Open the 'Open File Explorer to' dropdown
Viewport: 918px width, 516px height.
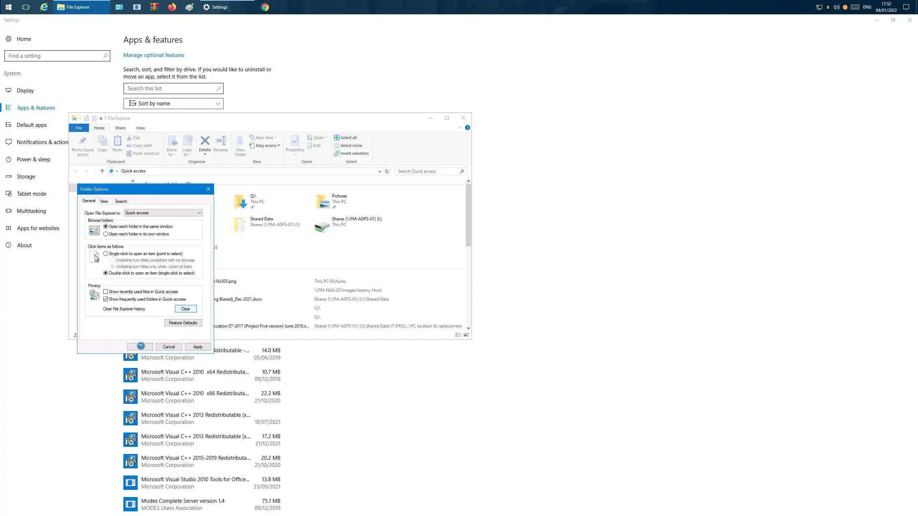tap(163, 213)
